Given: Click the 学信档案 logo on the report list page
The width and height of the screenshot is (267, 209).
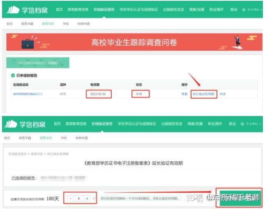Looking at the screenshot, I should [27, 10].
